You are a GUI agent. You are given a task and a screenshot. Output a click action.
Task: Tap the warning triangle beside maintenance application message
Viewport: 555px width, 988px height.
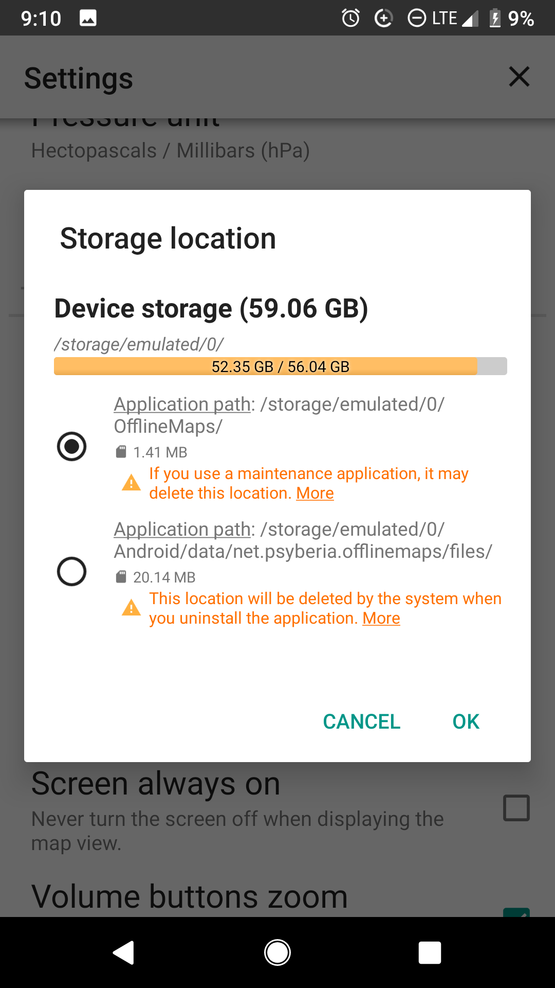131,483
